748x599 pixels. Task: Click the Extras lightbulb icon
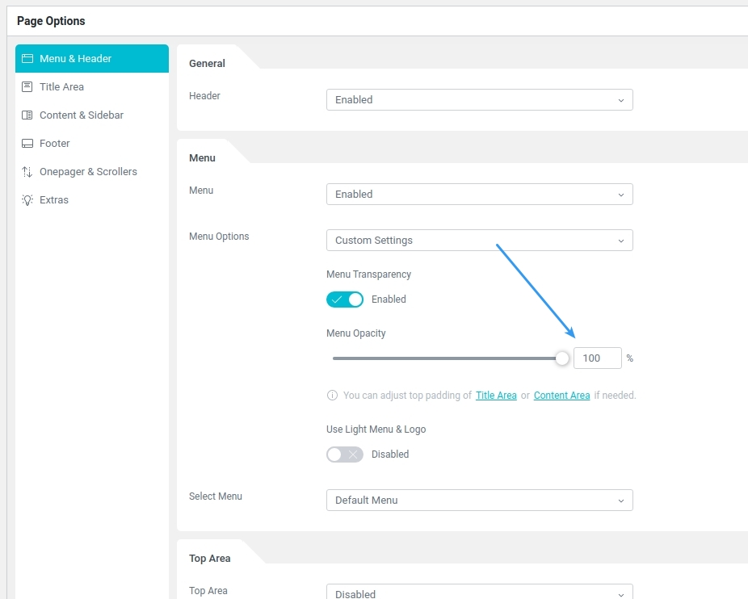27,200
